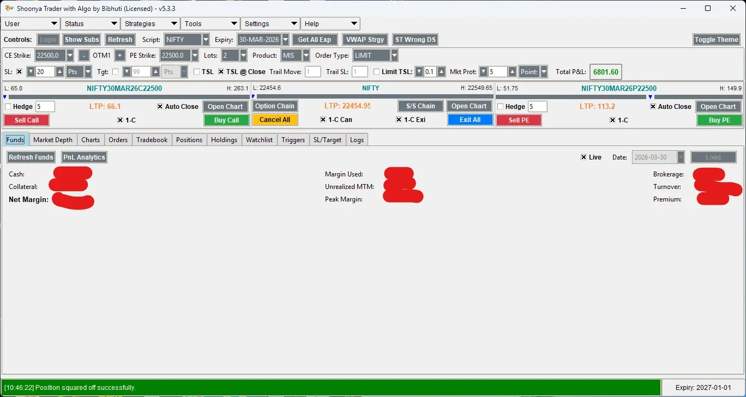Click the plus button beside OTM1
The image size is (746, 397).
click(120, 56)
